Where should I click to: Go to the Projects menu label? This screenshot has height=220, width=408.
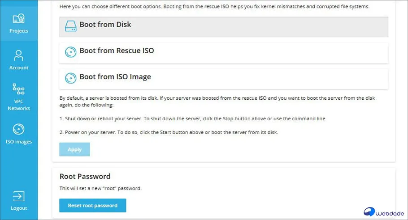pyautogui.click(x=19, y=31)
